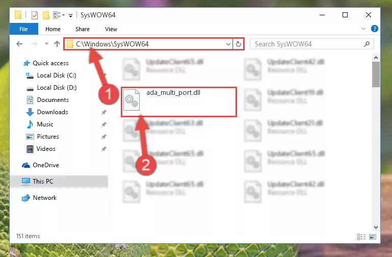Open the Music folder in sidebar
This screenshot has height=257, width=392.
(45, 124)
